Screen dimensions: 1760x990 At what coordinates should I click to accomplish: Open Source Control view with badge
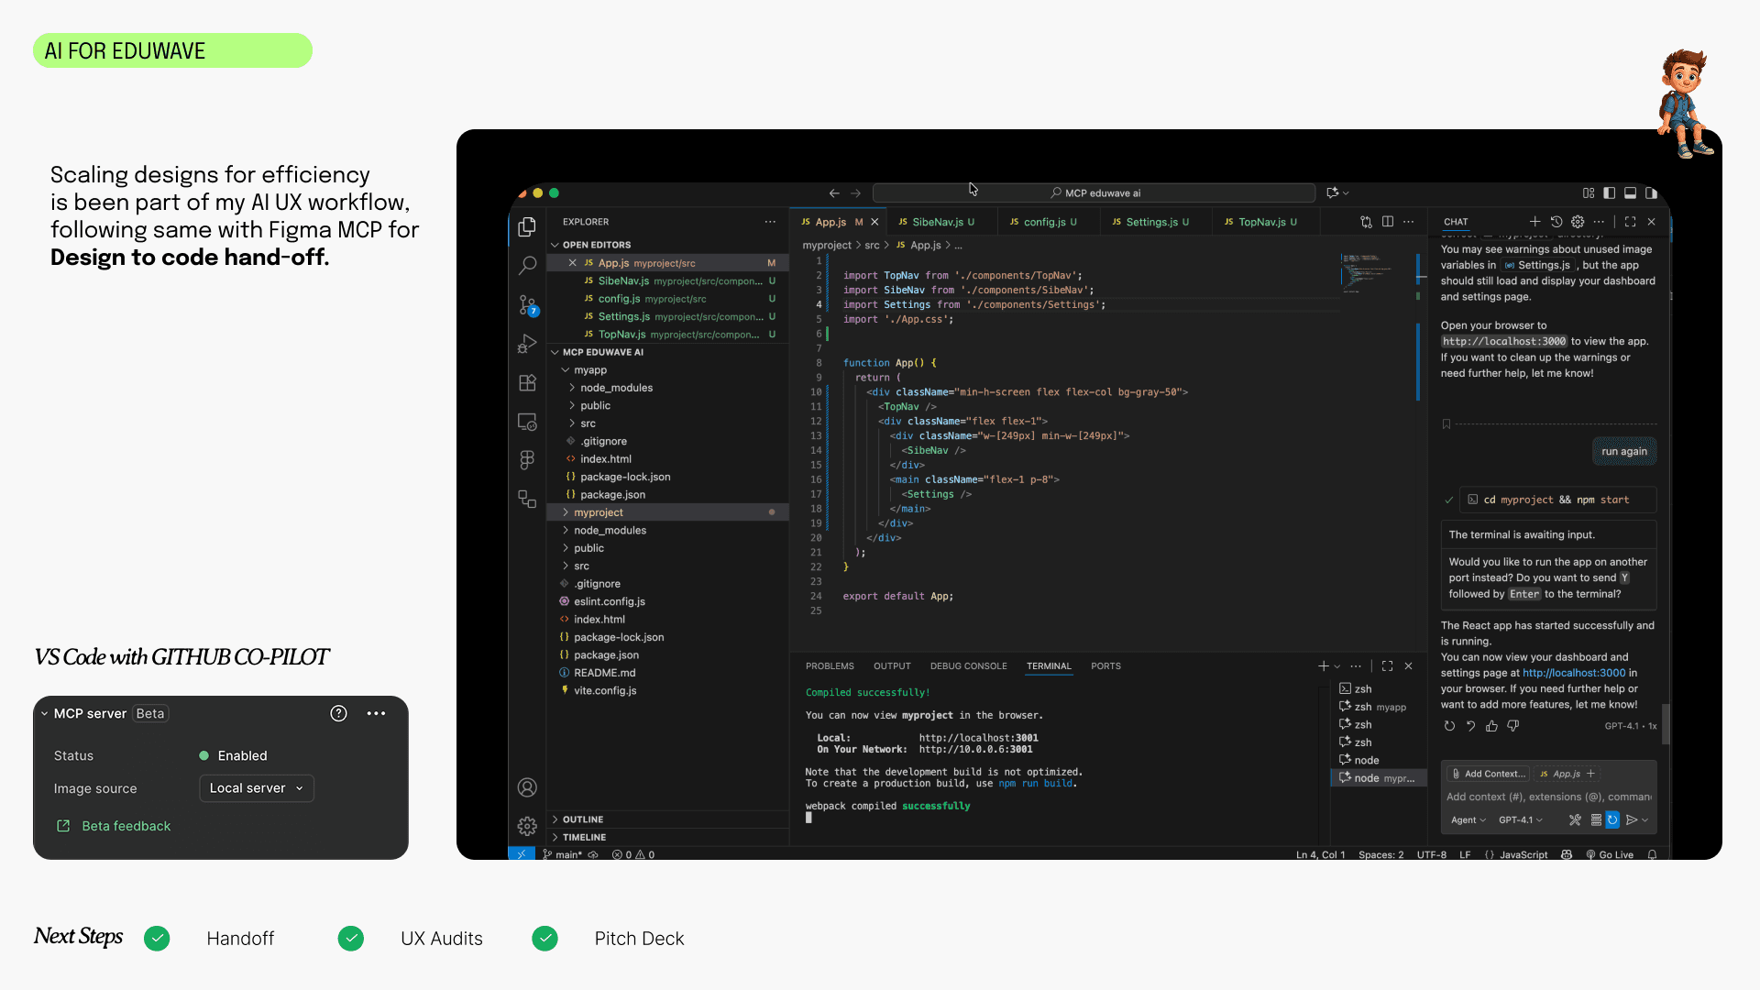[x=527, y=304]
